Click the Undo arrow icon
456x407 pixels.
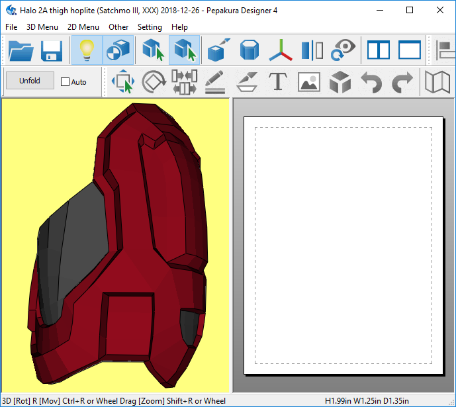[x=371, y=82]
